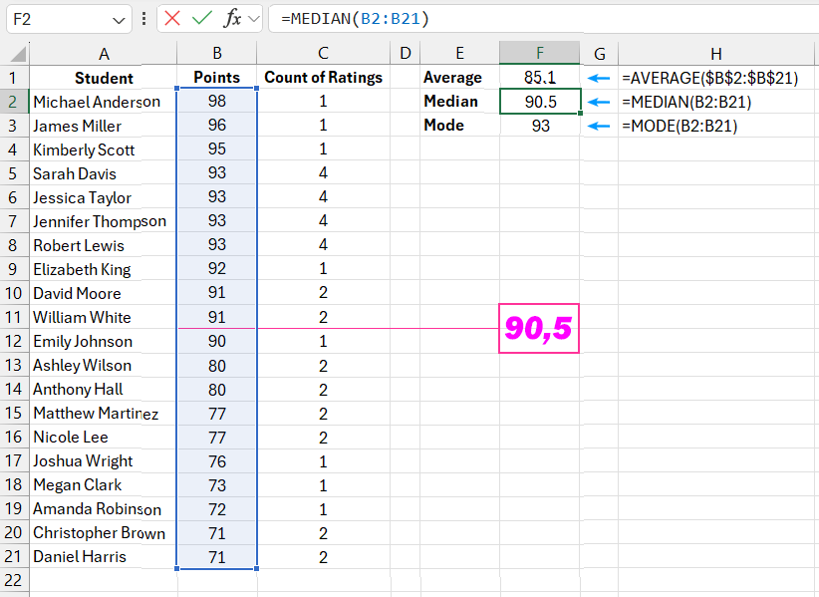The height and width of the screenshot is (597, 819).
Task: Select row 10 header
Action: coord(13,293)
